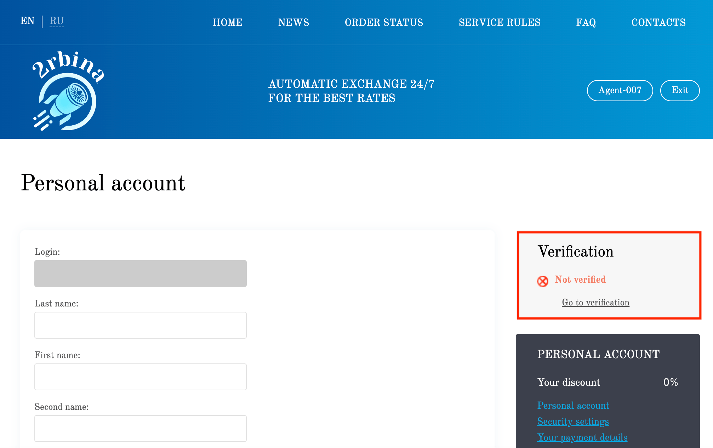This screenshot has width=713, height=448.
Task: Click the Your discount label
Action: pyautogui.click(x=569, y=382)
